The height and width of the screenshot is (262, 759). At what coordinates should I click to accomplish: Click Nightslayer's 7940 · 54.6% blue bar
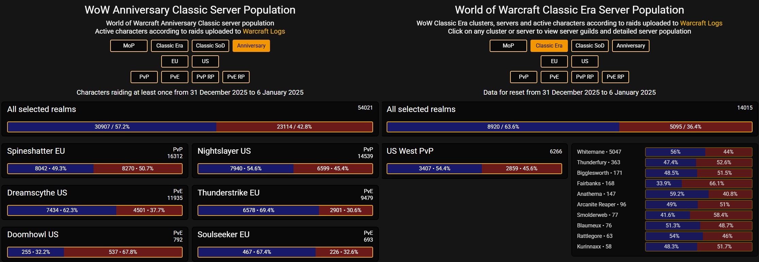click(246, 169)
